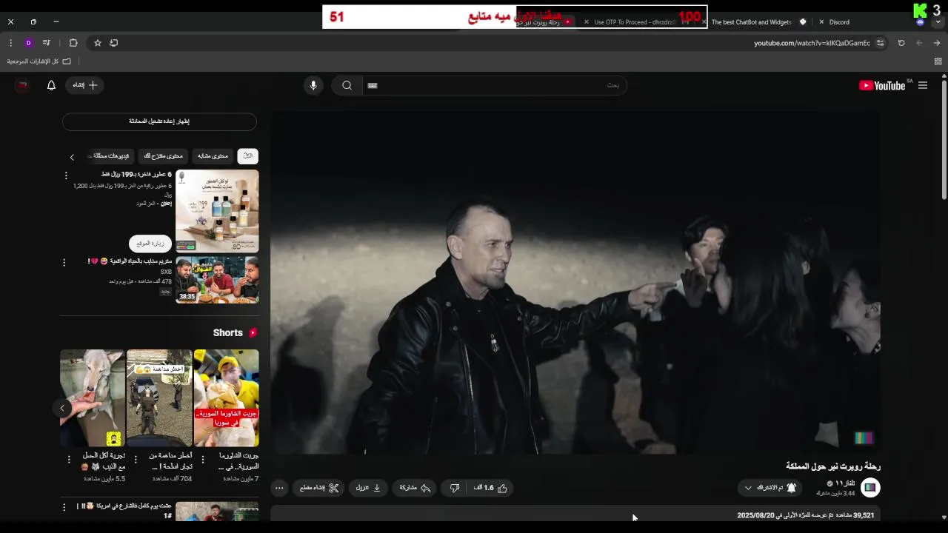This screenshot has width=948, height=533.
Task: Share the video (مشاركة)
Action: pyautogui.click(x=415, y=488)
